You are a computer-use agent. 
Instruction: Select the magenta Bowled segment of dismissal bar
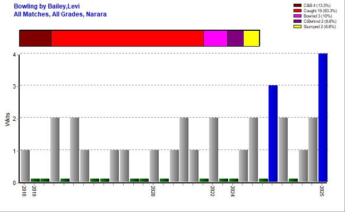pyautogui.click(x=215, y=38)
